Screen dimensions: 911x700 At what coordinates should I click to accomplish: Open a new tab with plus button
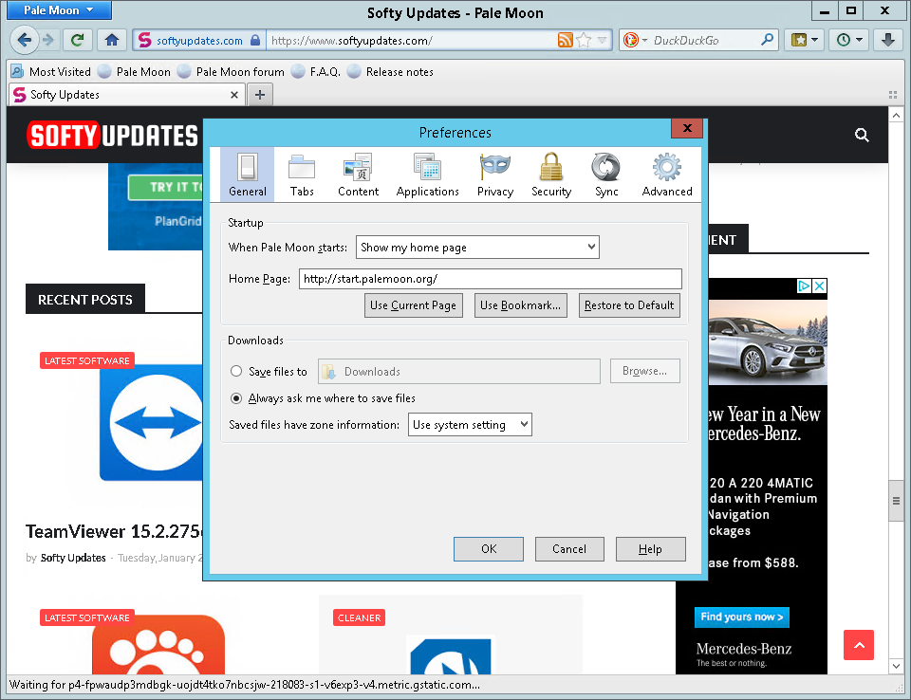point(260,95)
